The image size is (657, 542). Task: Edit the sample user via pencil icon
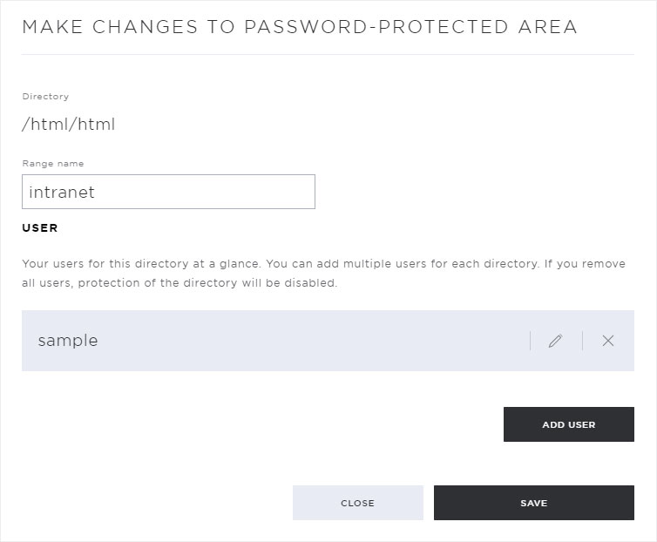(x=555, y=341)
